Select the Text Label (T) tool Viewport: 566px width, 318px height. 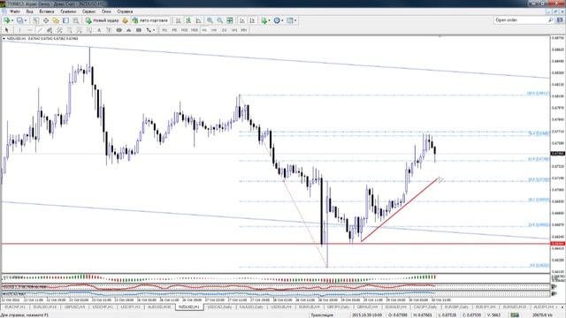(109, 30)
